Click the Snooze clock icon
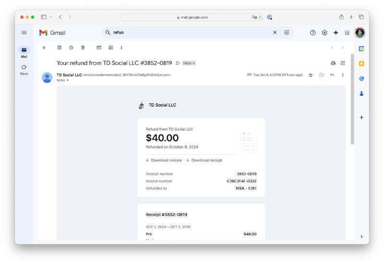Viewport: 384px width, 264px height. click(x=71, y=48)
